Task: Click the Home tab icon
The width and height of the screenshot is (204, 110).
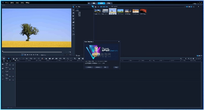Action: (88, 2)
